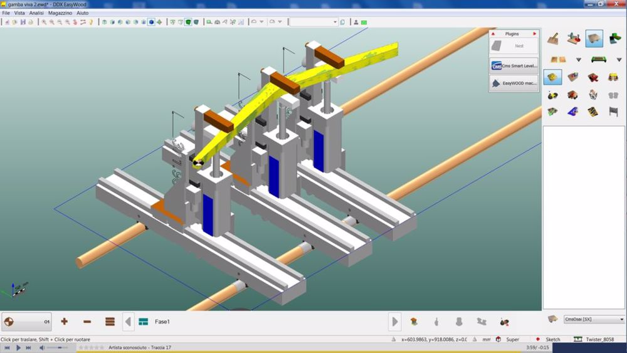
Task: Expand the arrow next to the two-panels icon
Action: pos(578,60)
